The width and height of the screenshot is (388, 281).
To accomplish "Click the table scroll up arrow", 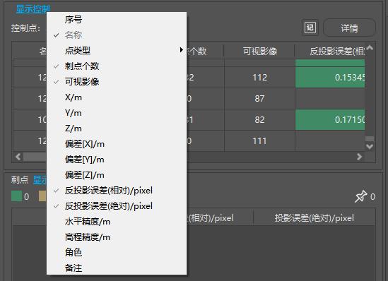I will [370, 47].
